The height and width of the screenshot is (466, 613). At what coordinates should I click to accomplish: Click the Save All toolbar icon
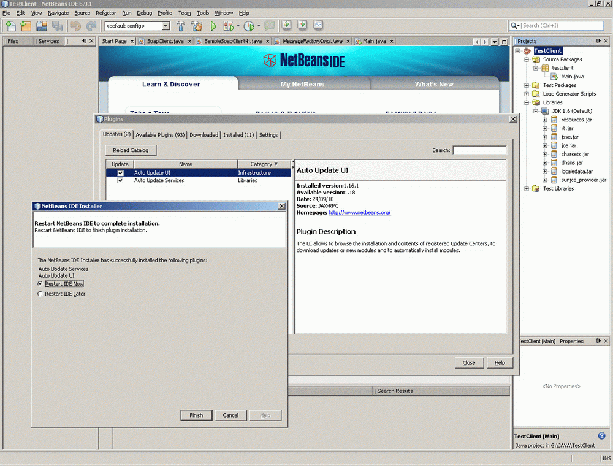coord(58,26)
